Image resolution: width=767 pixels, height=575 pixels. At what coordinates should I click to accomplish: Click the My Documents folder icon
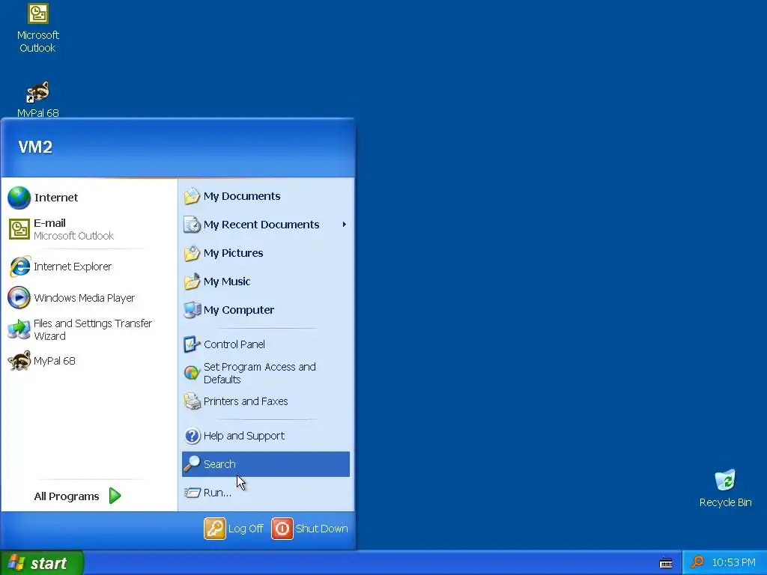pyautogui.click(x=192, y=196)
